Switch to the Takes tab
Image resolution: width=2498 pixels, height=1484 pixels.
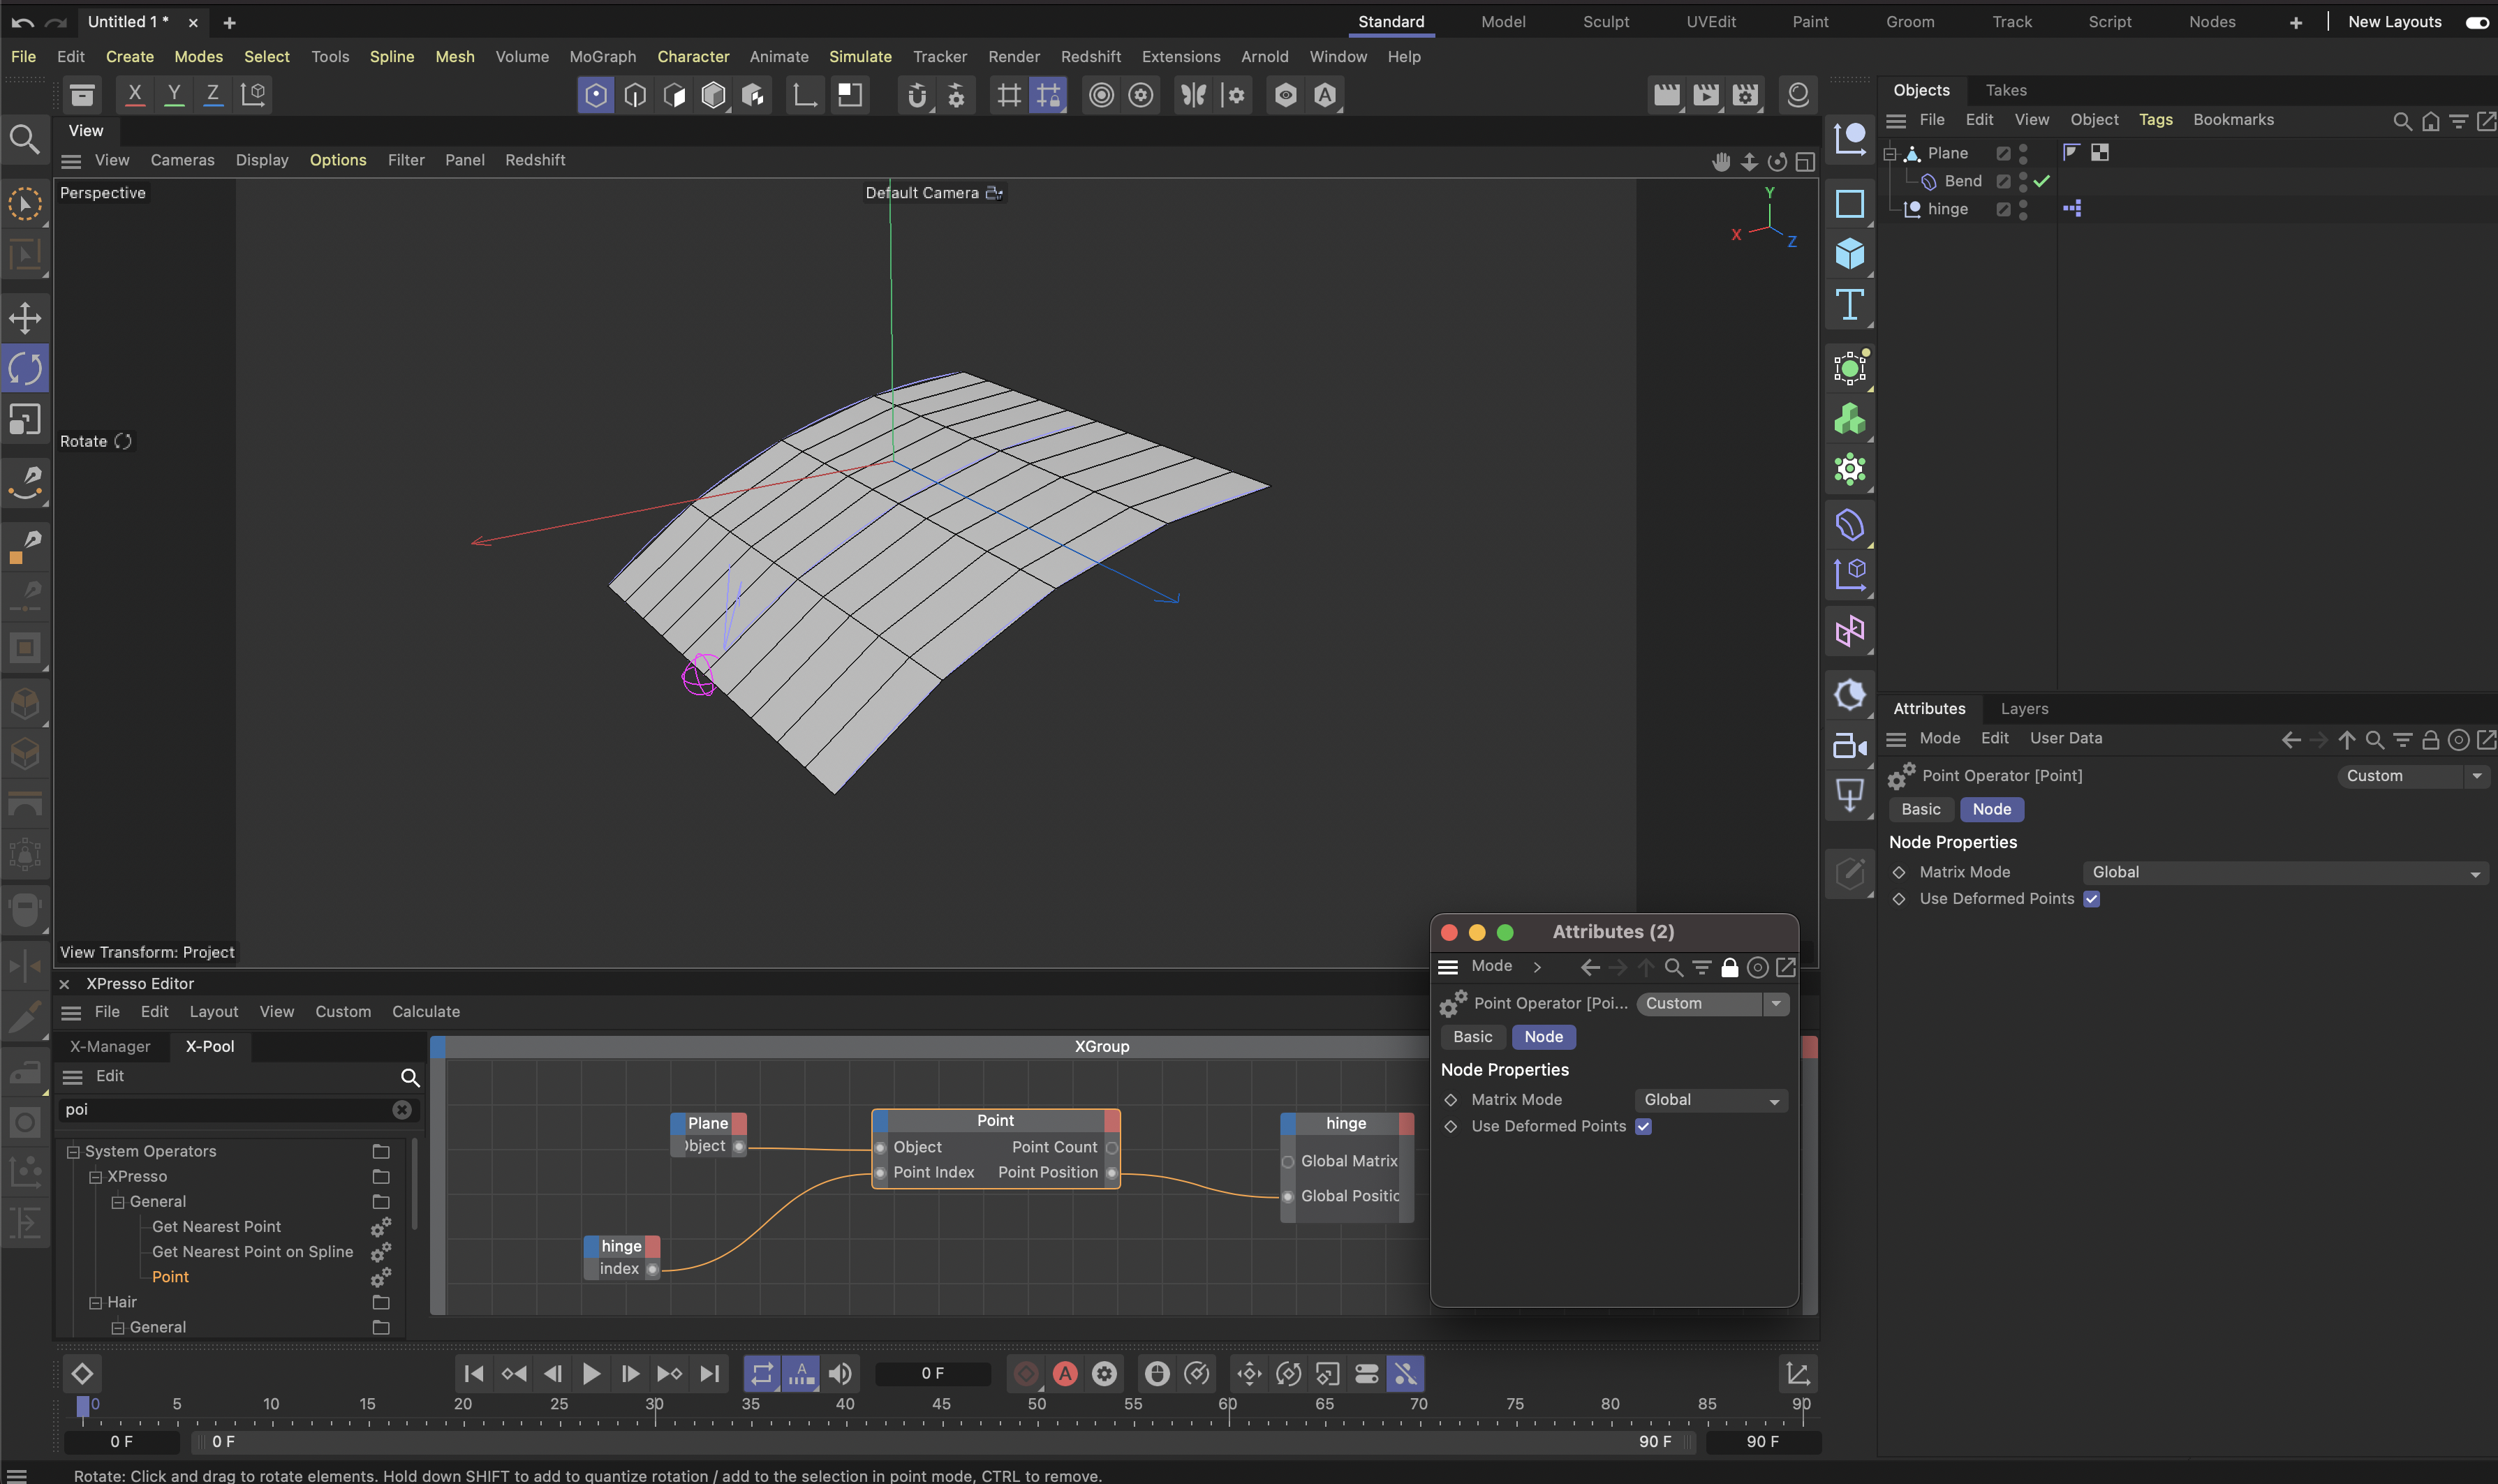tap(2006, 90)
